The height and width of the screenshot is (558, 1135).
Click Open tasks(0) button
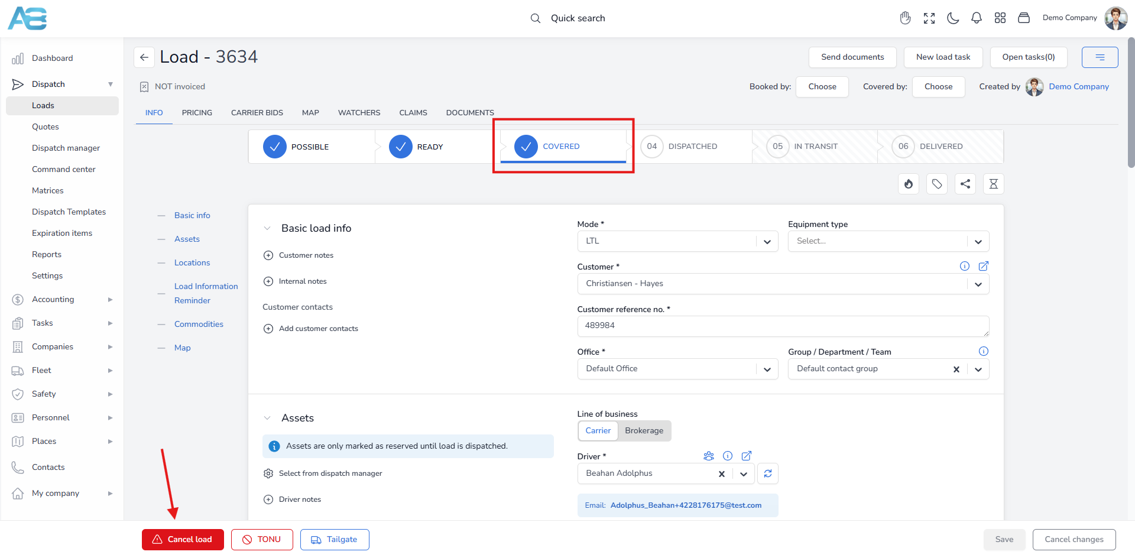1029,57
